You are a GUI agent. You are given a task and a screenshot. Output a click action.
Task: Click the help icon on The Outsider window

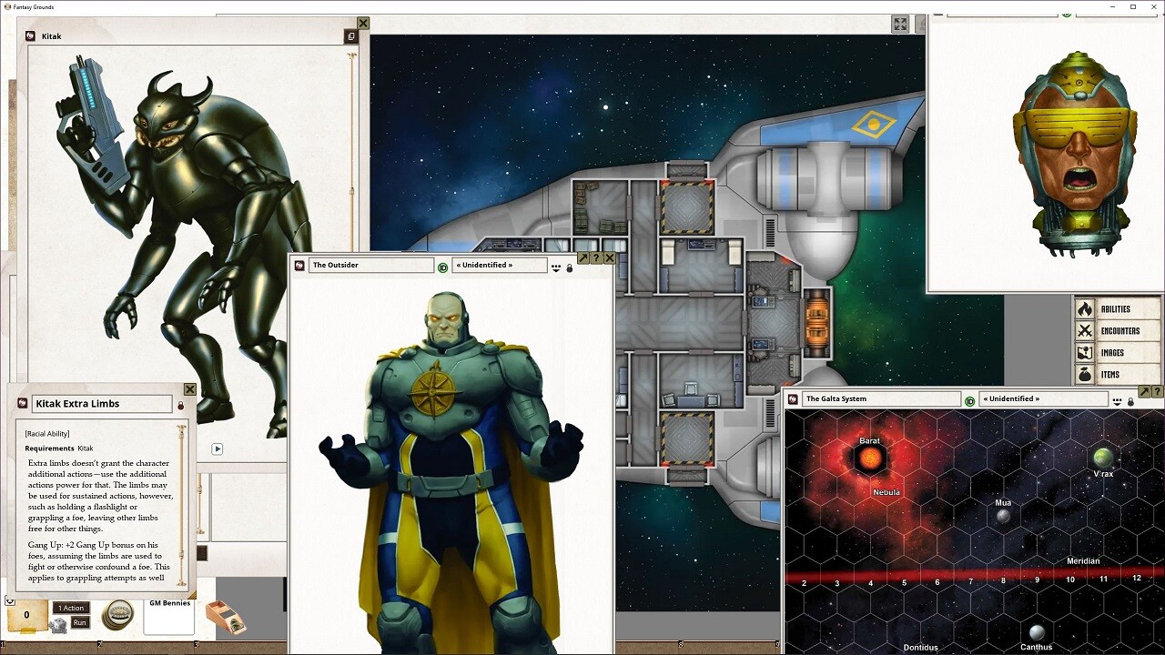point(597,258)
